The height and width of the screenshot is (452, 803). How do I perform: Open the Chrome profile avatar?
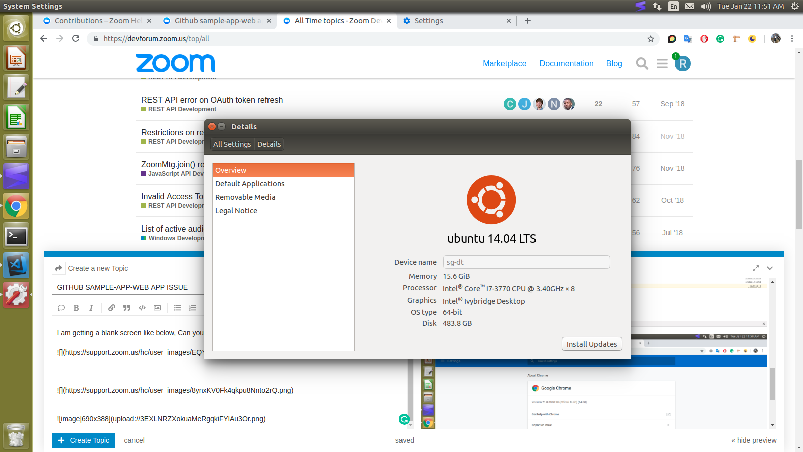point(776,39)
